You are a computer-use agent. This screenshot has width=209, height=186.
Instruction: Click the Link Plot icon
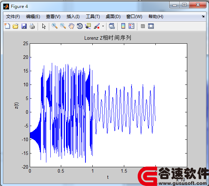(112, 26)
